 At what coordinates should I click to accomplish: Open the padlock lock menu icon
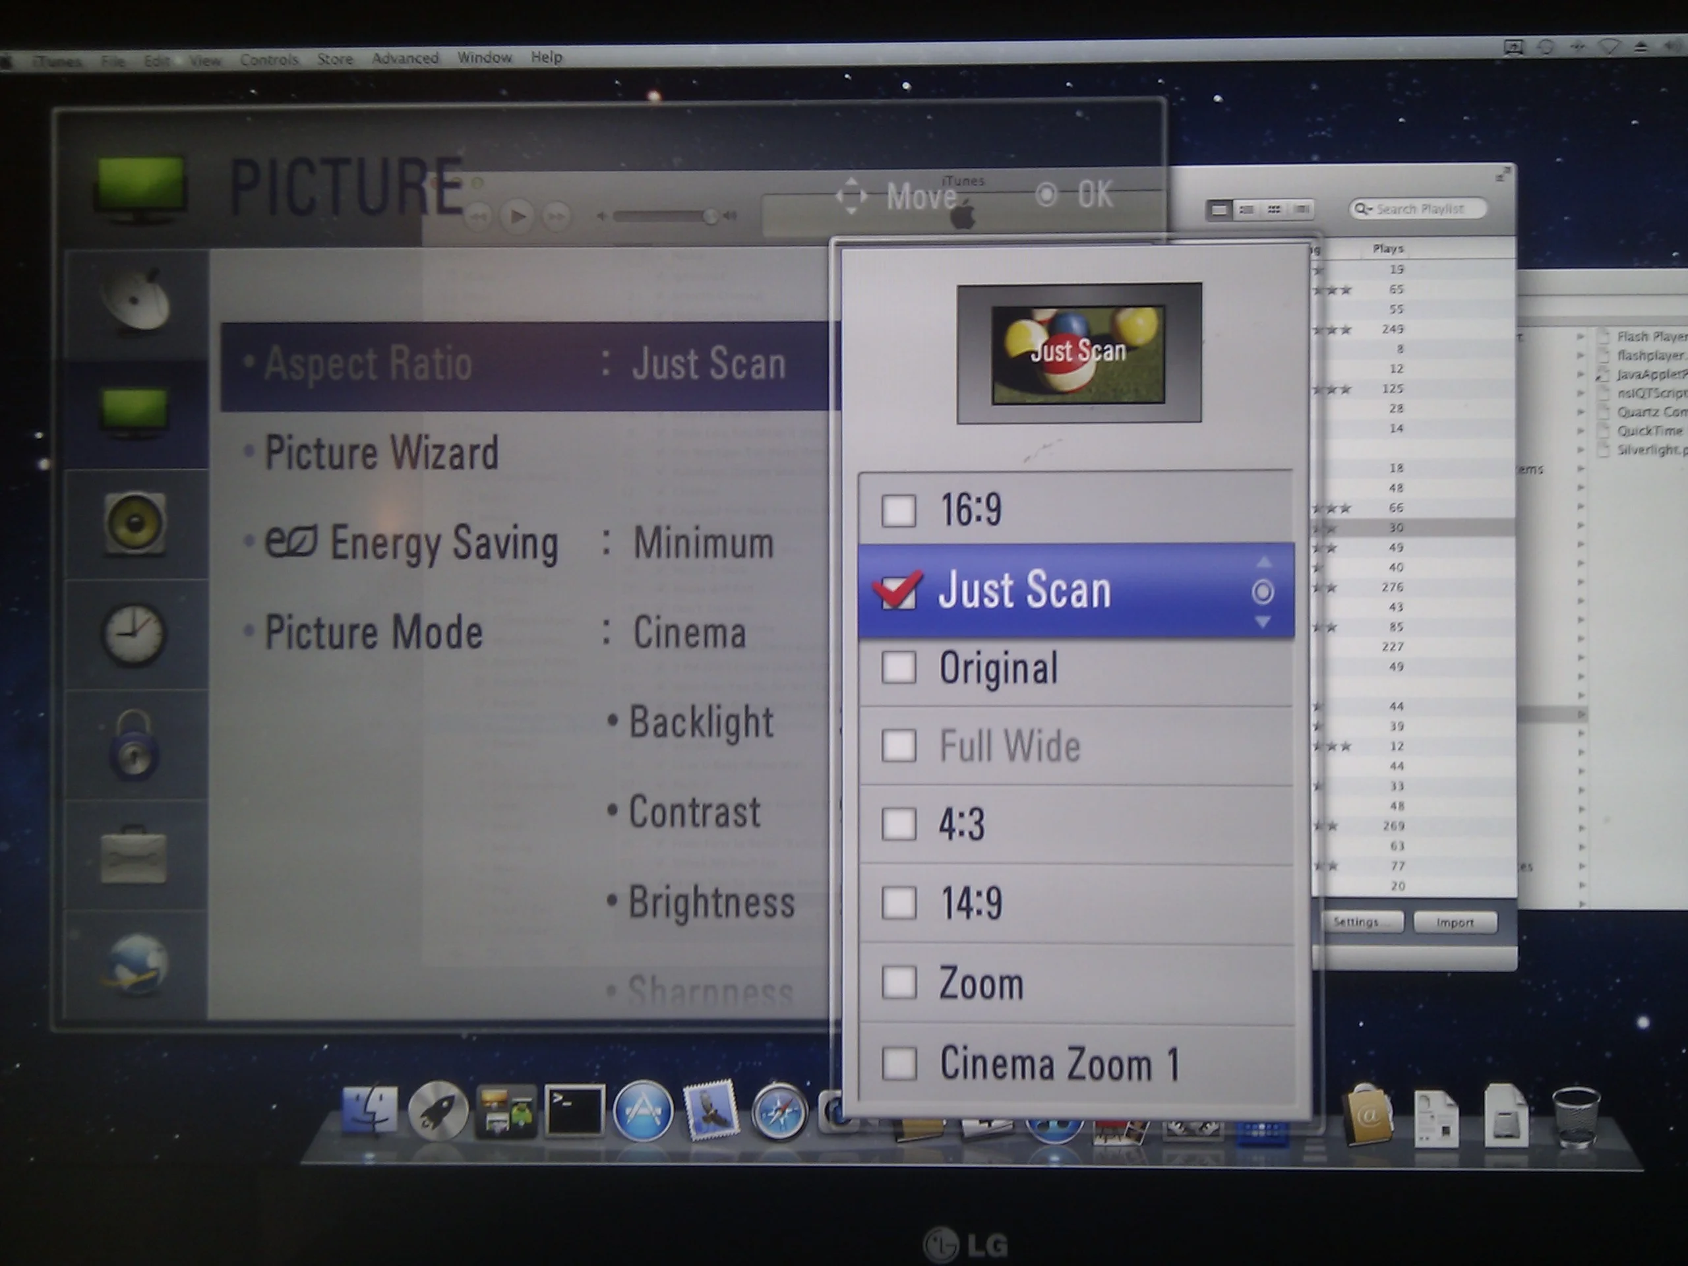(135, 746)
